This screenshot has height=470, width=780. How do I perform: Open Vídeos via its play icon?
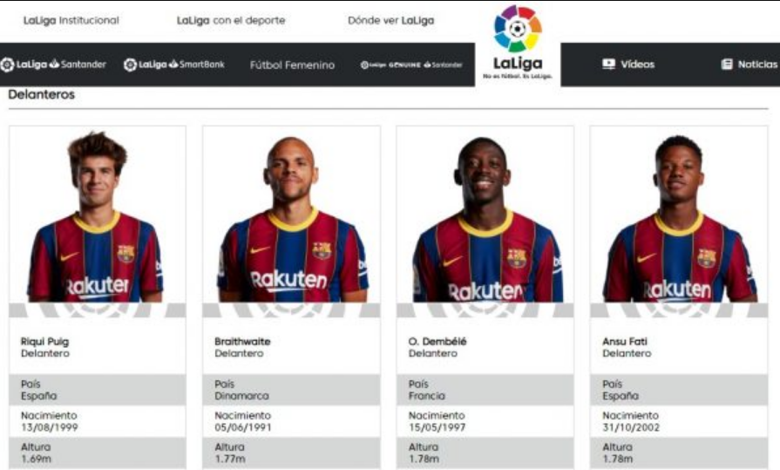pos(608,65)
